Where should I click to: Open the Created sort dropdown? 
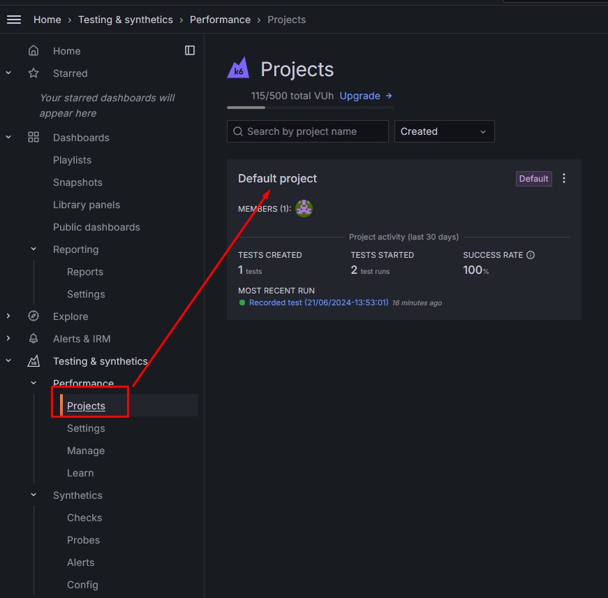[x=444, y=131]
